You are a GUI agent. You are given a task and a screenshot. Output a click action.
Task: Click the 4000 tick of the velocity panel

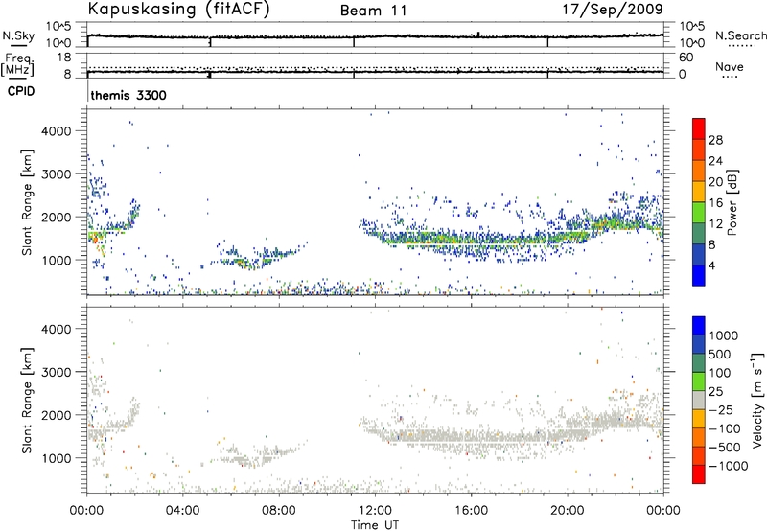coord(57,329)
